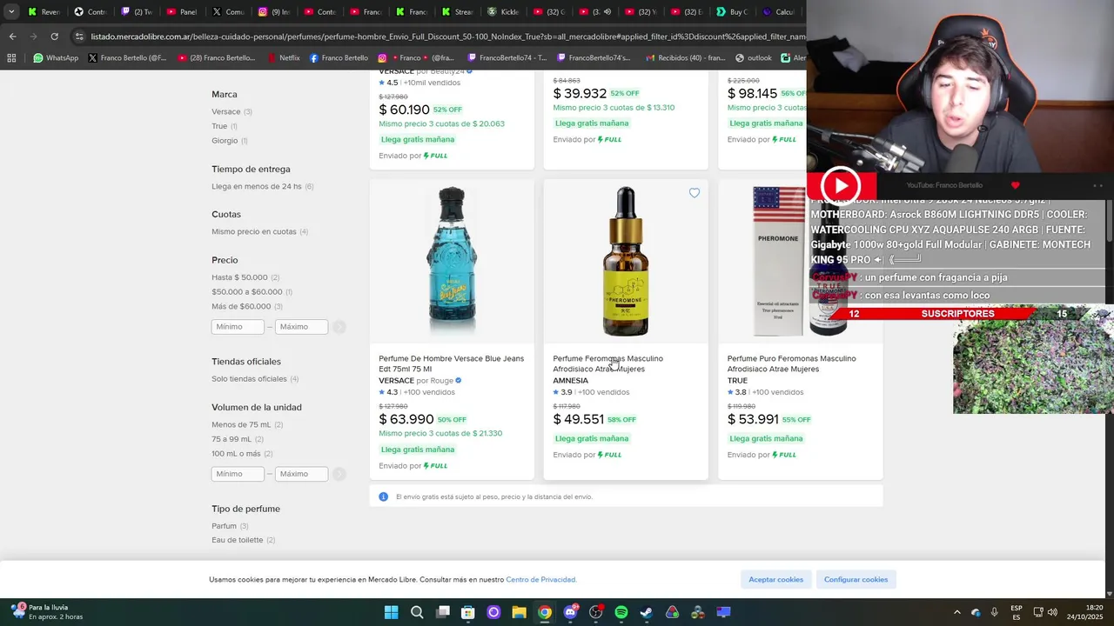
Task: Open Discord from taskbar
Action: click(570, 612)
